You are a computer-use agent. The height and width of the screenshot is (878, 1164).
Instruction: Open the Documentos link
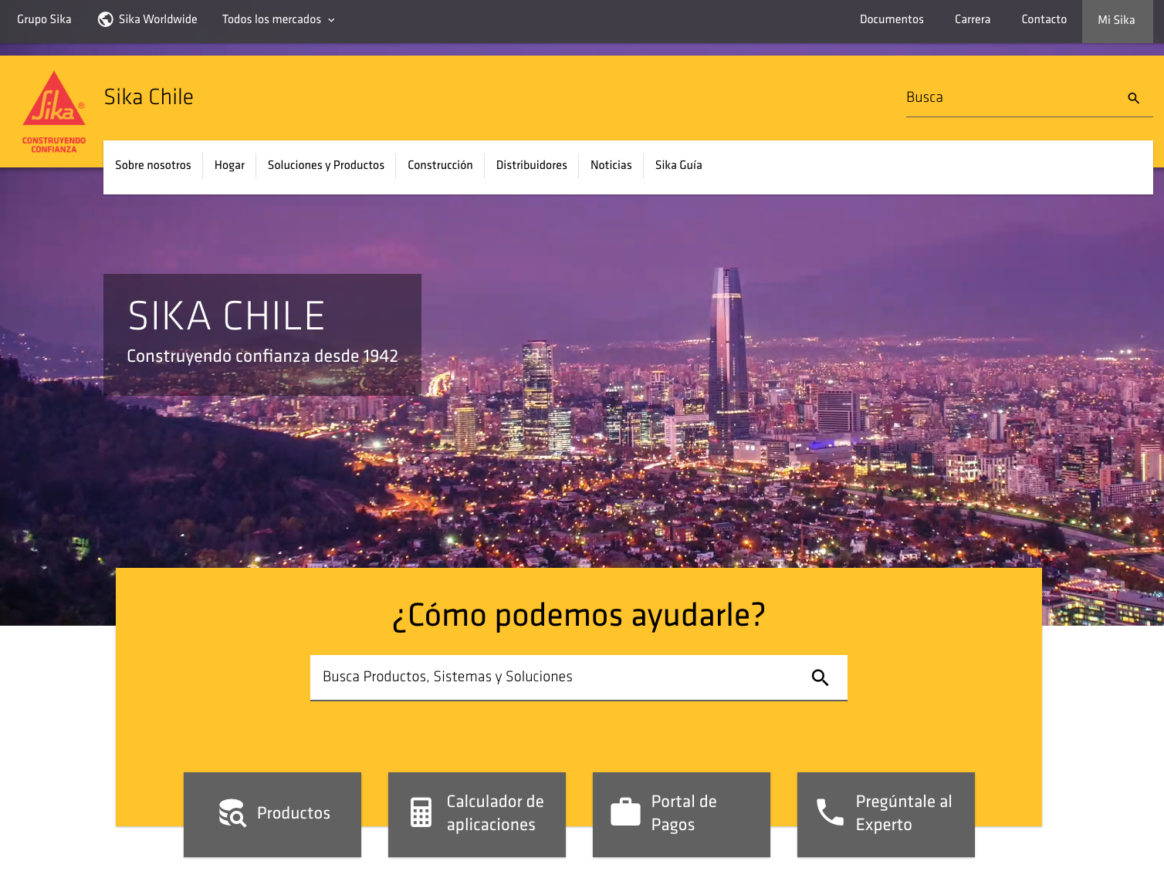click(892, 19)
